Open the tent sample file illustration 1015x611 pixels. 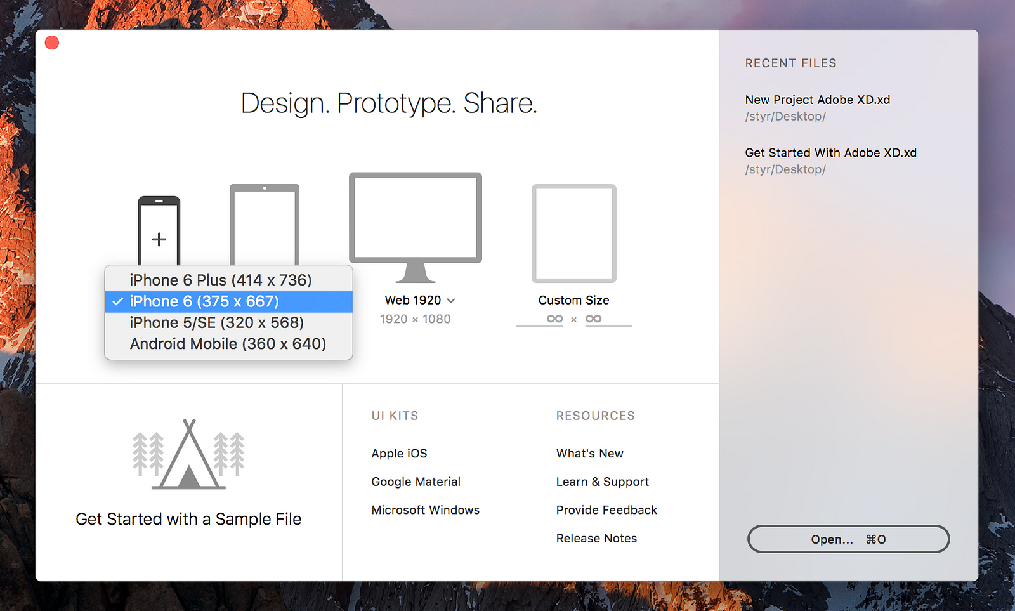188,454
